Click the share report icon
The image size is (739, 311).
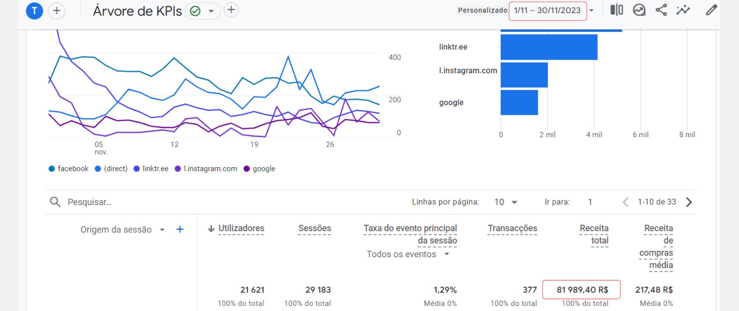pos(661,10)
